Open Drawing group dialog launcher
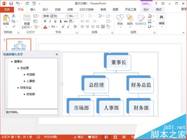The height and width of the screenshot is (140, 187). click(154, 33)
